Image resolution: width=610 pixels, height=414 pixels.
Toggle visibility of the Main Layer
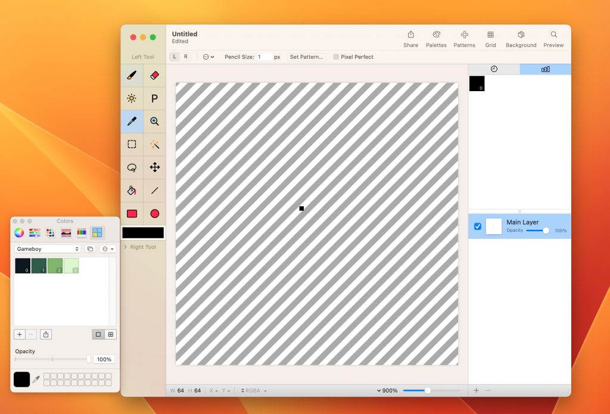(477, 226)
